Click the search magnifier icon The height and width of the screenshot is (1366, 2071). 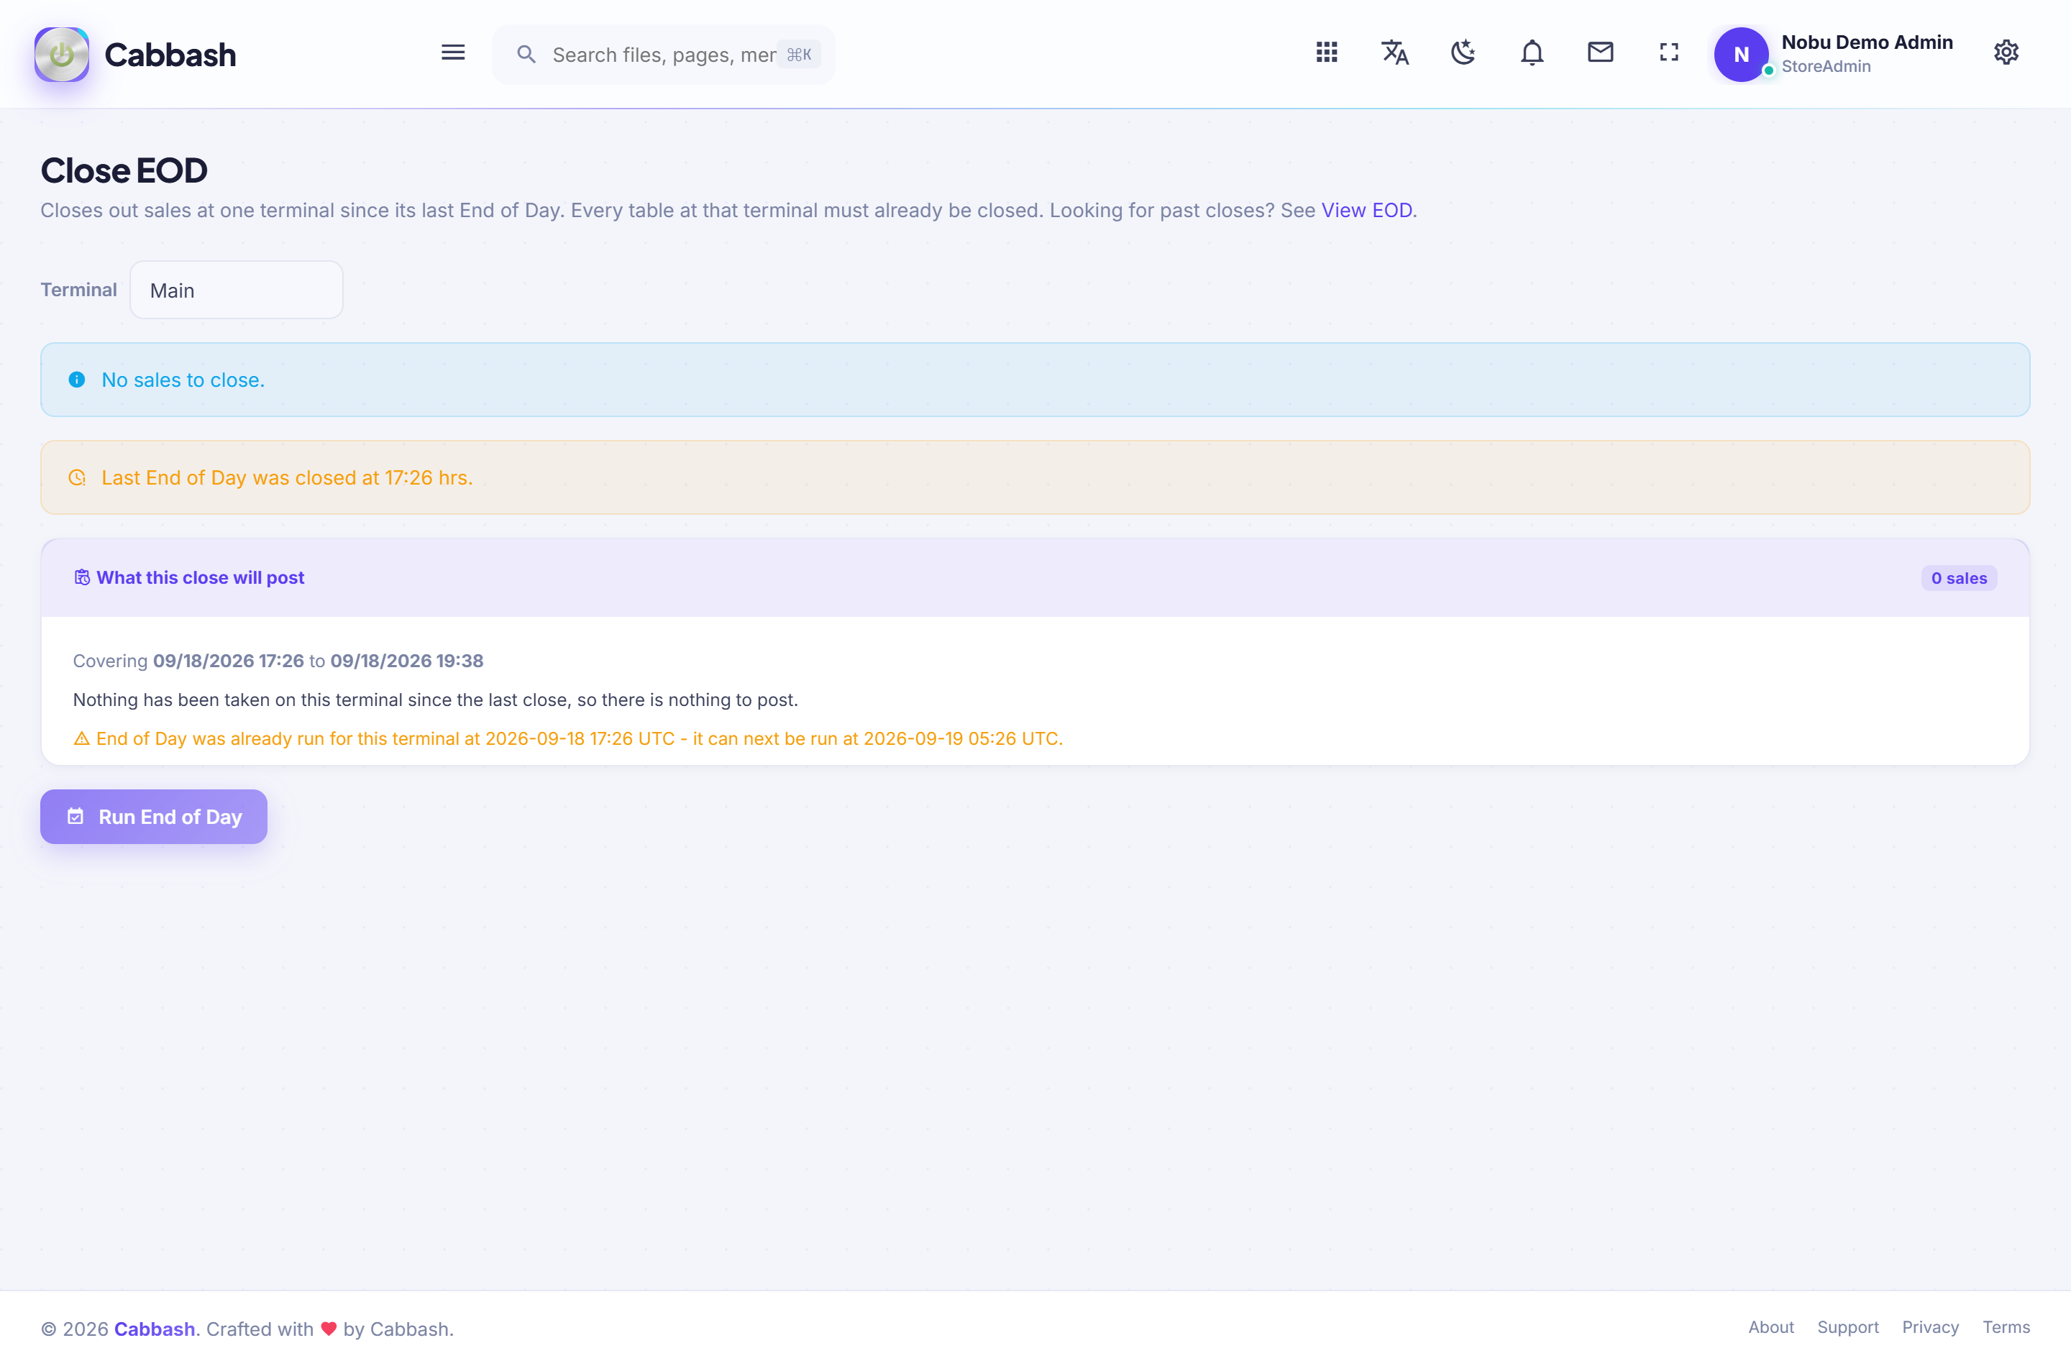point(526,55)
